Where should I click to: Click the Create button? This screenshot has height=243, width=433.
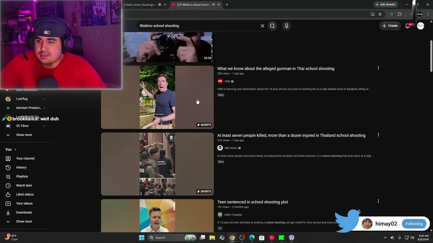tap(390, 26)
